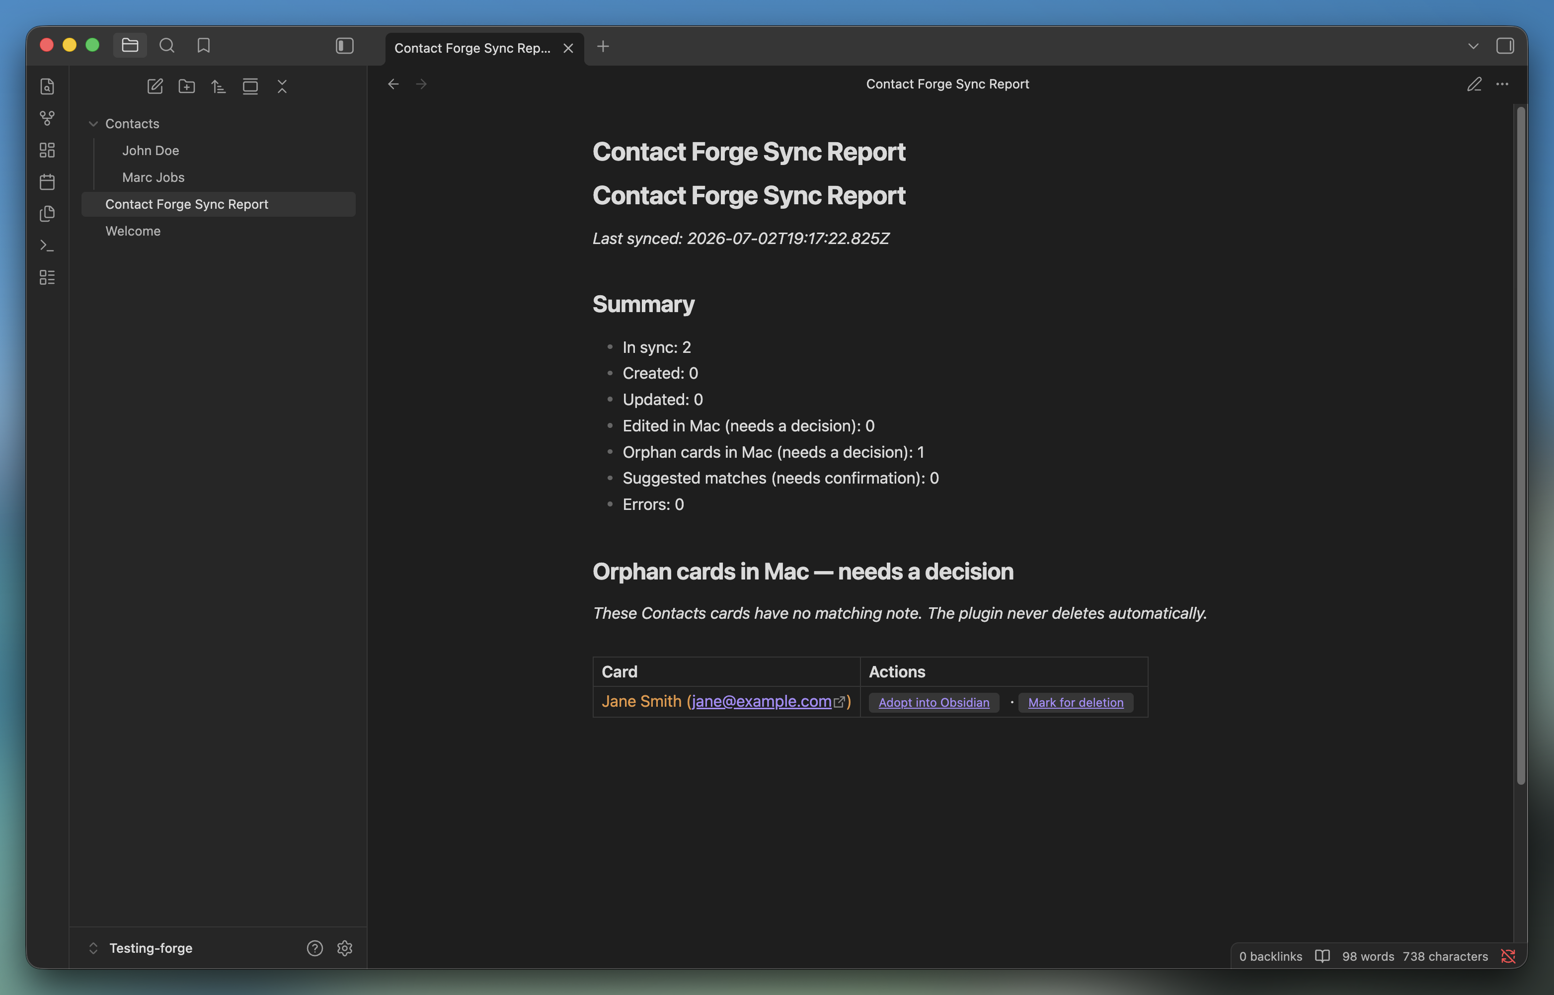Screen dimensions: 1554x995
Task: Create a new note
Action: point(155,86)
